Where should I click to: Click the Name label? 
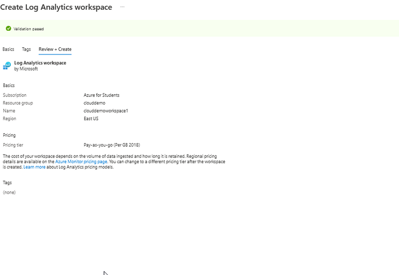pos(9,111)
